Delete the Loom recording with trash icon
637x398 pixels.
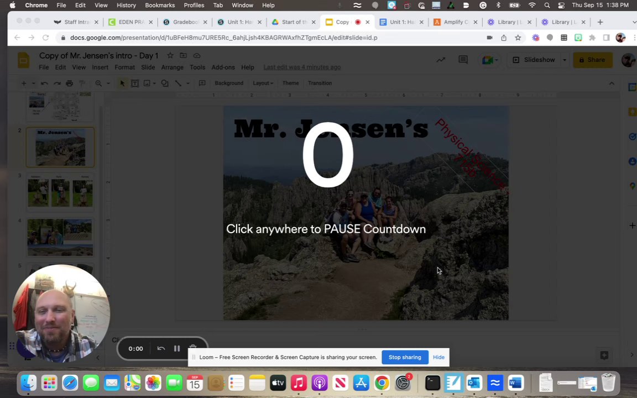[193, 348]
